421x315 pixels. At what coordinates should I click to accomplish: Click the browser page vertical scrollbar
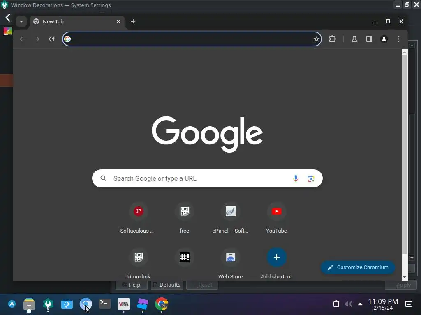pos(405,154)
